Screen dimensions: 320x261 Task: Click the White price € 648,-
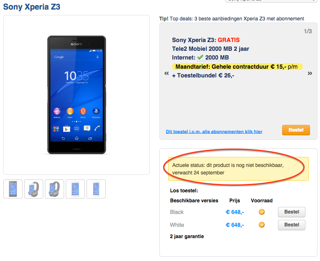[235, 225]
